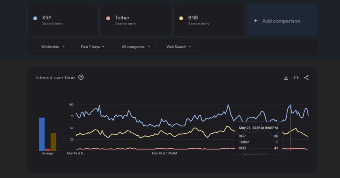Edit the XRP search term card

(x=63, y=20)
